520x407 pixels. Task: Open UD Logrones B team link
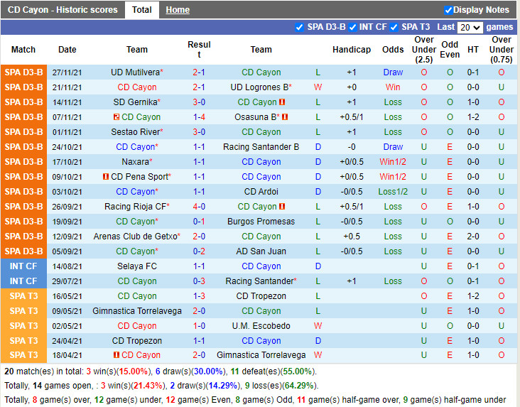259,87
